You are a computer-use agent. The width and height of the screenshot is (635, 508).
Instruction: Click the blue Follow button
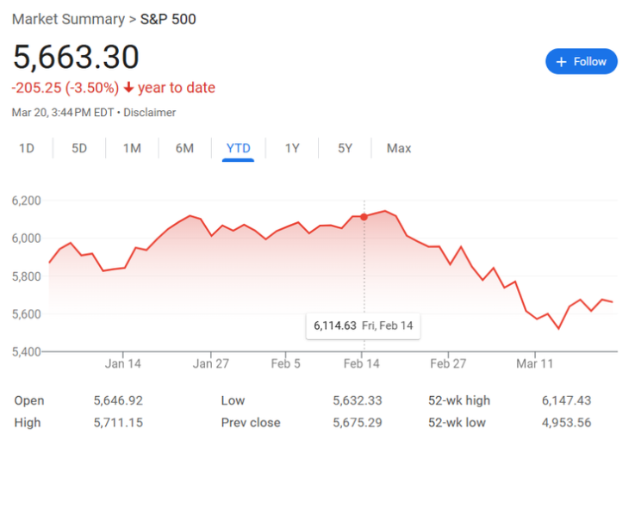click(x=581, y=61)
